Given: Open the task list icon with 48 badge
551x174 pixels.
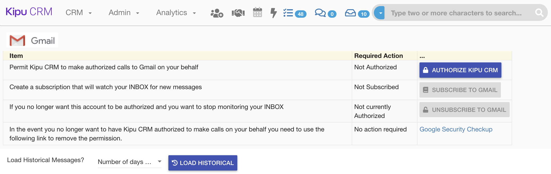Looking at the screenshot, I should (x=288, y=13).
